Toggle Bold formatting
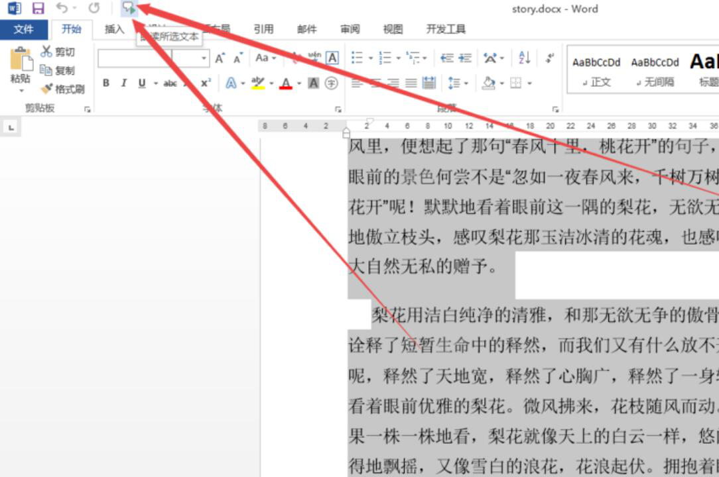Image resolution: width=719 pixels, height=477 pixels. (106, 83)
